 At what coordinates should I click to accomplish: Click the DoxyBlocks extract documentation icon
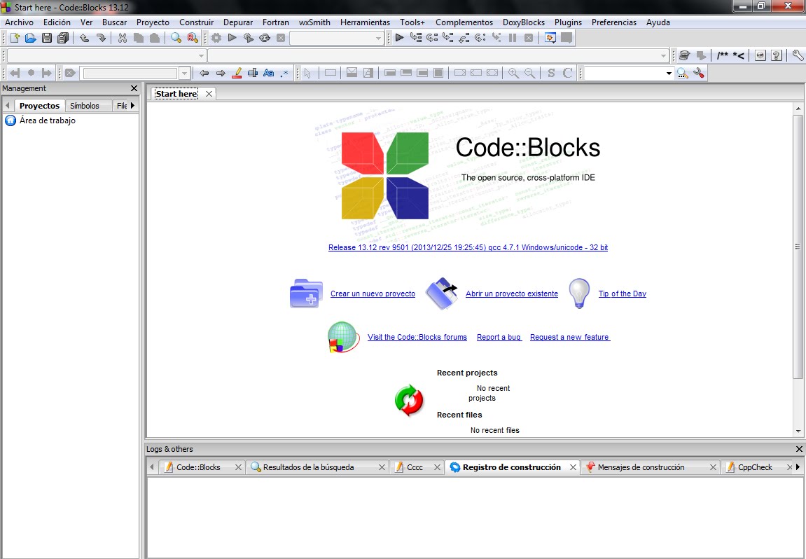click(684, 55)
